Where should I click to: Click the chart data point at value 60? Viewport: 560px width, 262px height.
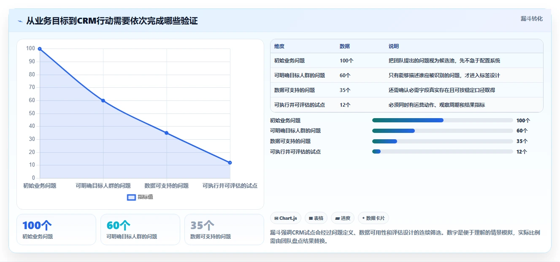coord(103,100)
